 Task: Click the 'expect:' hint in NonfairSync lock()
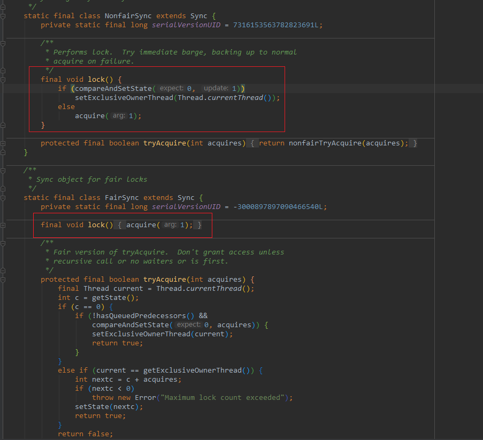point(171,88)
